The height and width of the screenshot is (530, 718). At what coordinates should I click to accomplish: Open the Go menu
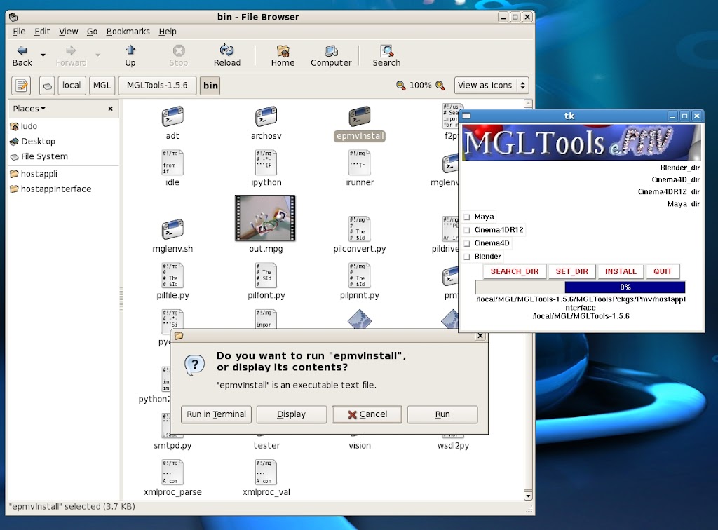pos(92,32)
